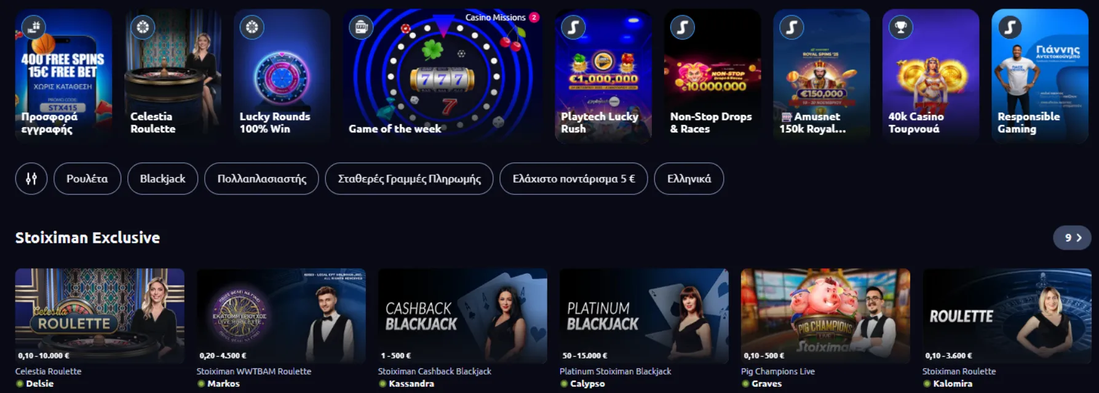Expand Stoiximan Exclusive with the 9 arrow
This screenshot has width=1099, height=393.
[1072, 237]
